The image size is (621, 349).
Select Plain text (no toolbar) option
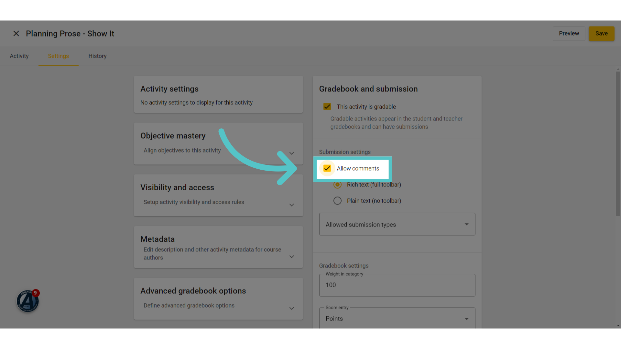click(x=337, y=201)
